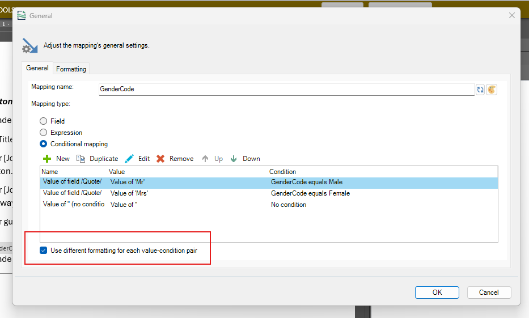Click the Value of 'Mr' cell
The width and height of the screenshot is (529, 318).
128,182
